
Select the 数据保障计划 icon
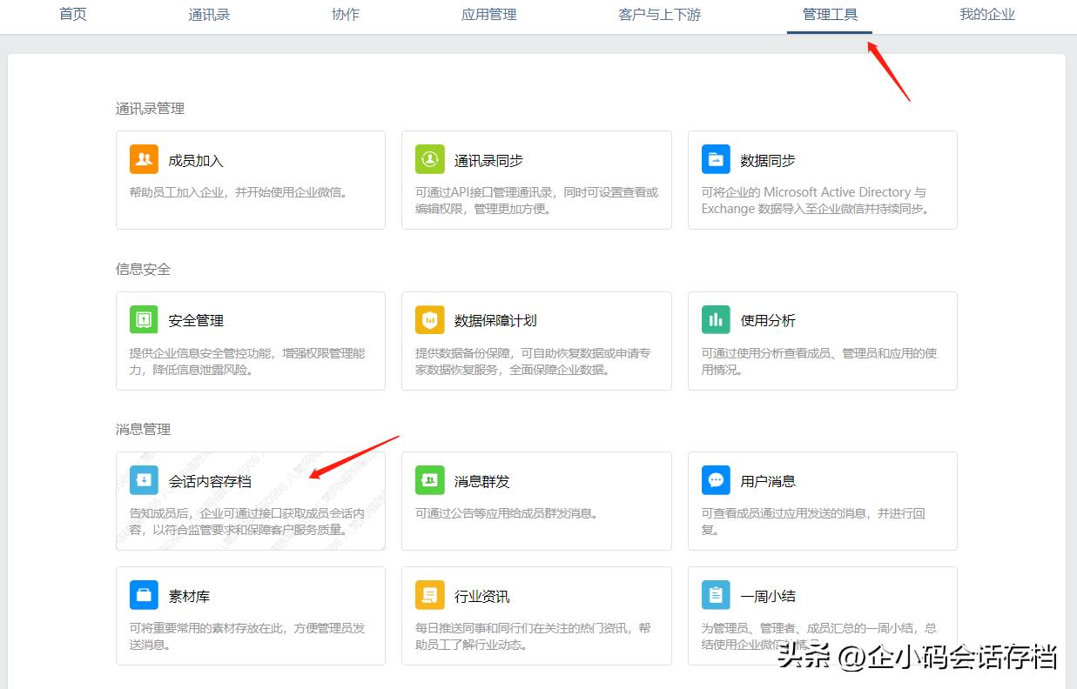point(429,319)
